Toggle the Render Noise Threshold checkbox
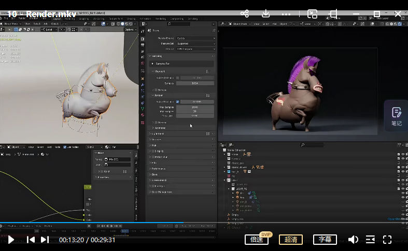This screenshot has height=251, width=408. pos(178,102)
